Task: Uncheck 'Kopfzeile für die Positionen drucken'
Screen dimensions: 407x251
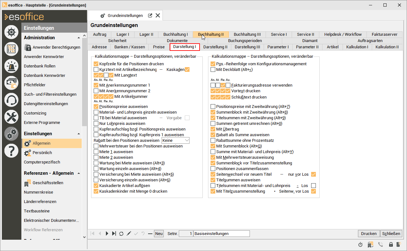Action: point(96,64)
